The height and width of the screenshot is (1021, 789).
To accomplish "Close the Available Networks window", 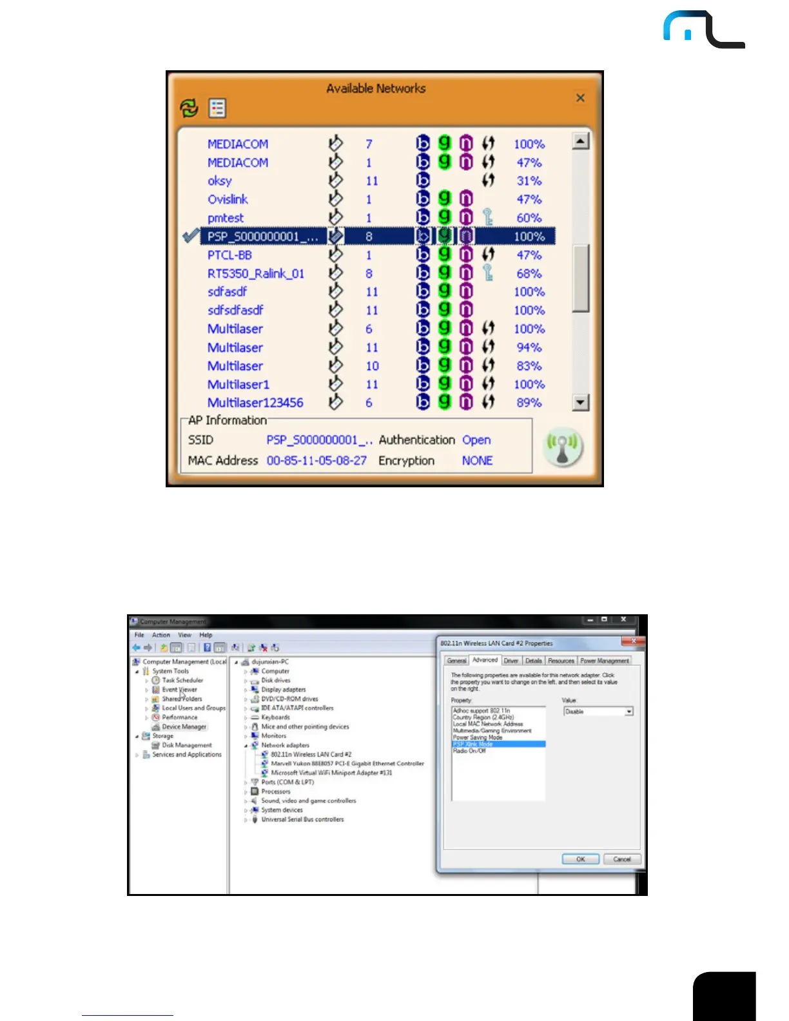I will click(580, 98).
